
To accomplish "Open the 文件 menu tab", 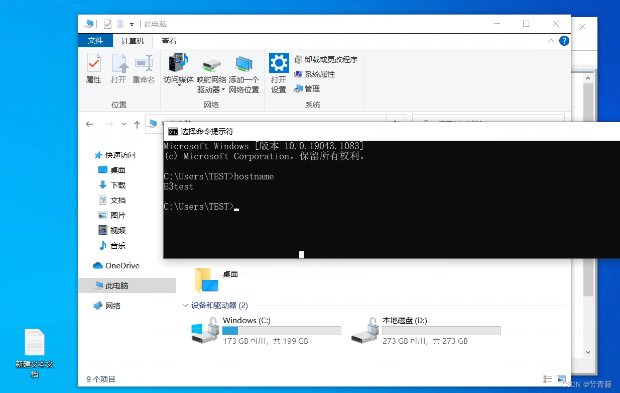I will [x=95, y=41].
